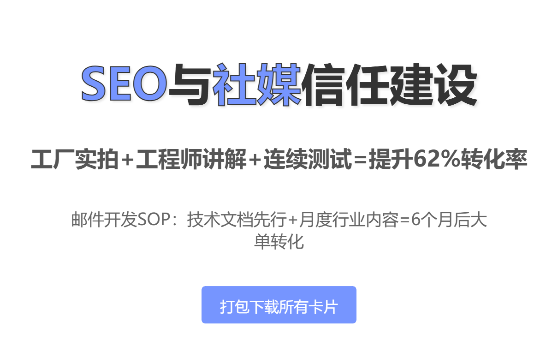The width and height of the screenshot is (558, 346).
Task: Select the SOP word in the paragraph
Action: tap(156, 220)
